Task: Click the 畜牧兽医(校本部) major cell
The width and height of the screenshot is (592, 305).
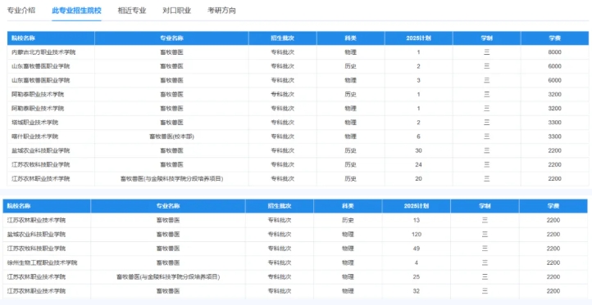Action: point(172,137)
